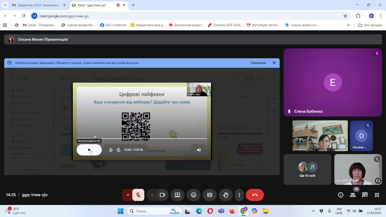Click the volume icon on video player
386x217 pixels.
coord(199,150)
